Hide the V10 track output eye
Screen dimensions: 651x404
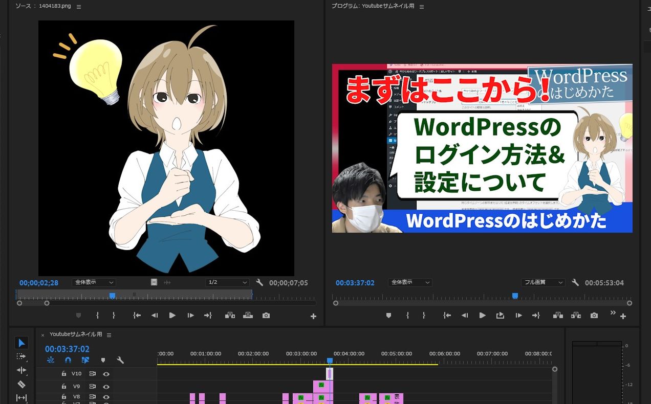point(106,373)
